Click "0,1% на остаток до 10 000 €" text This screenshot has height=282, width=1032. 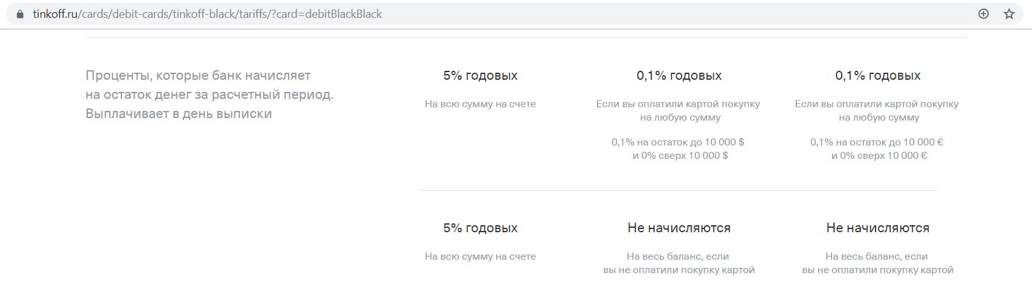pyautogui.click(x=877, y=142)
